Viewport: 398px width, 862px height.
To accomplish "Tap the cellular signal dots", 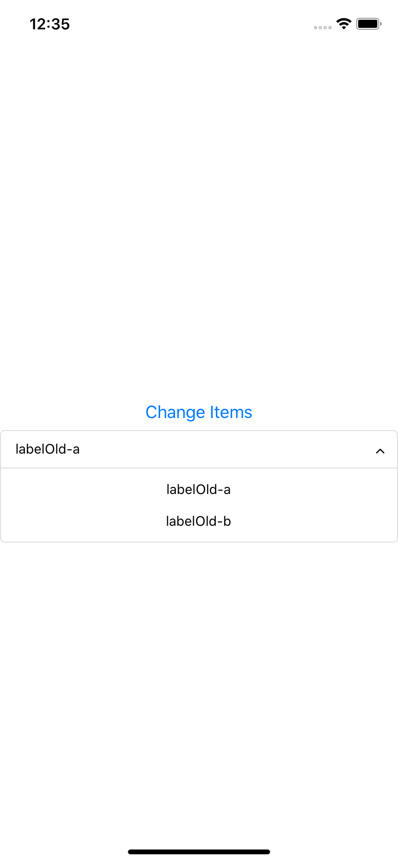I will click(x=322, y=27).
